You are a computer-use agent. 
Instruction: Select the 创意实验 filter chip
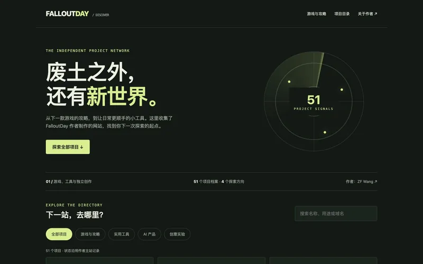tap(177, 234)
